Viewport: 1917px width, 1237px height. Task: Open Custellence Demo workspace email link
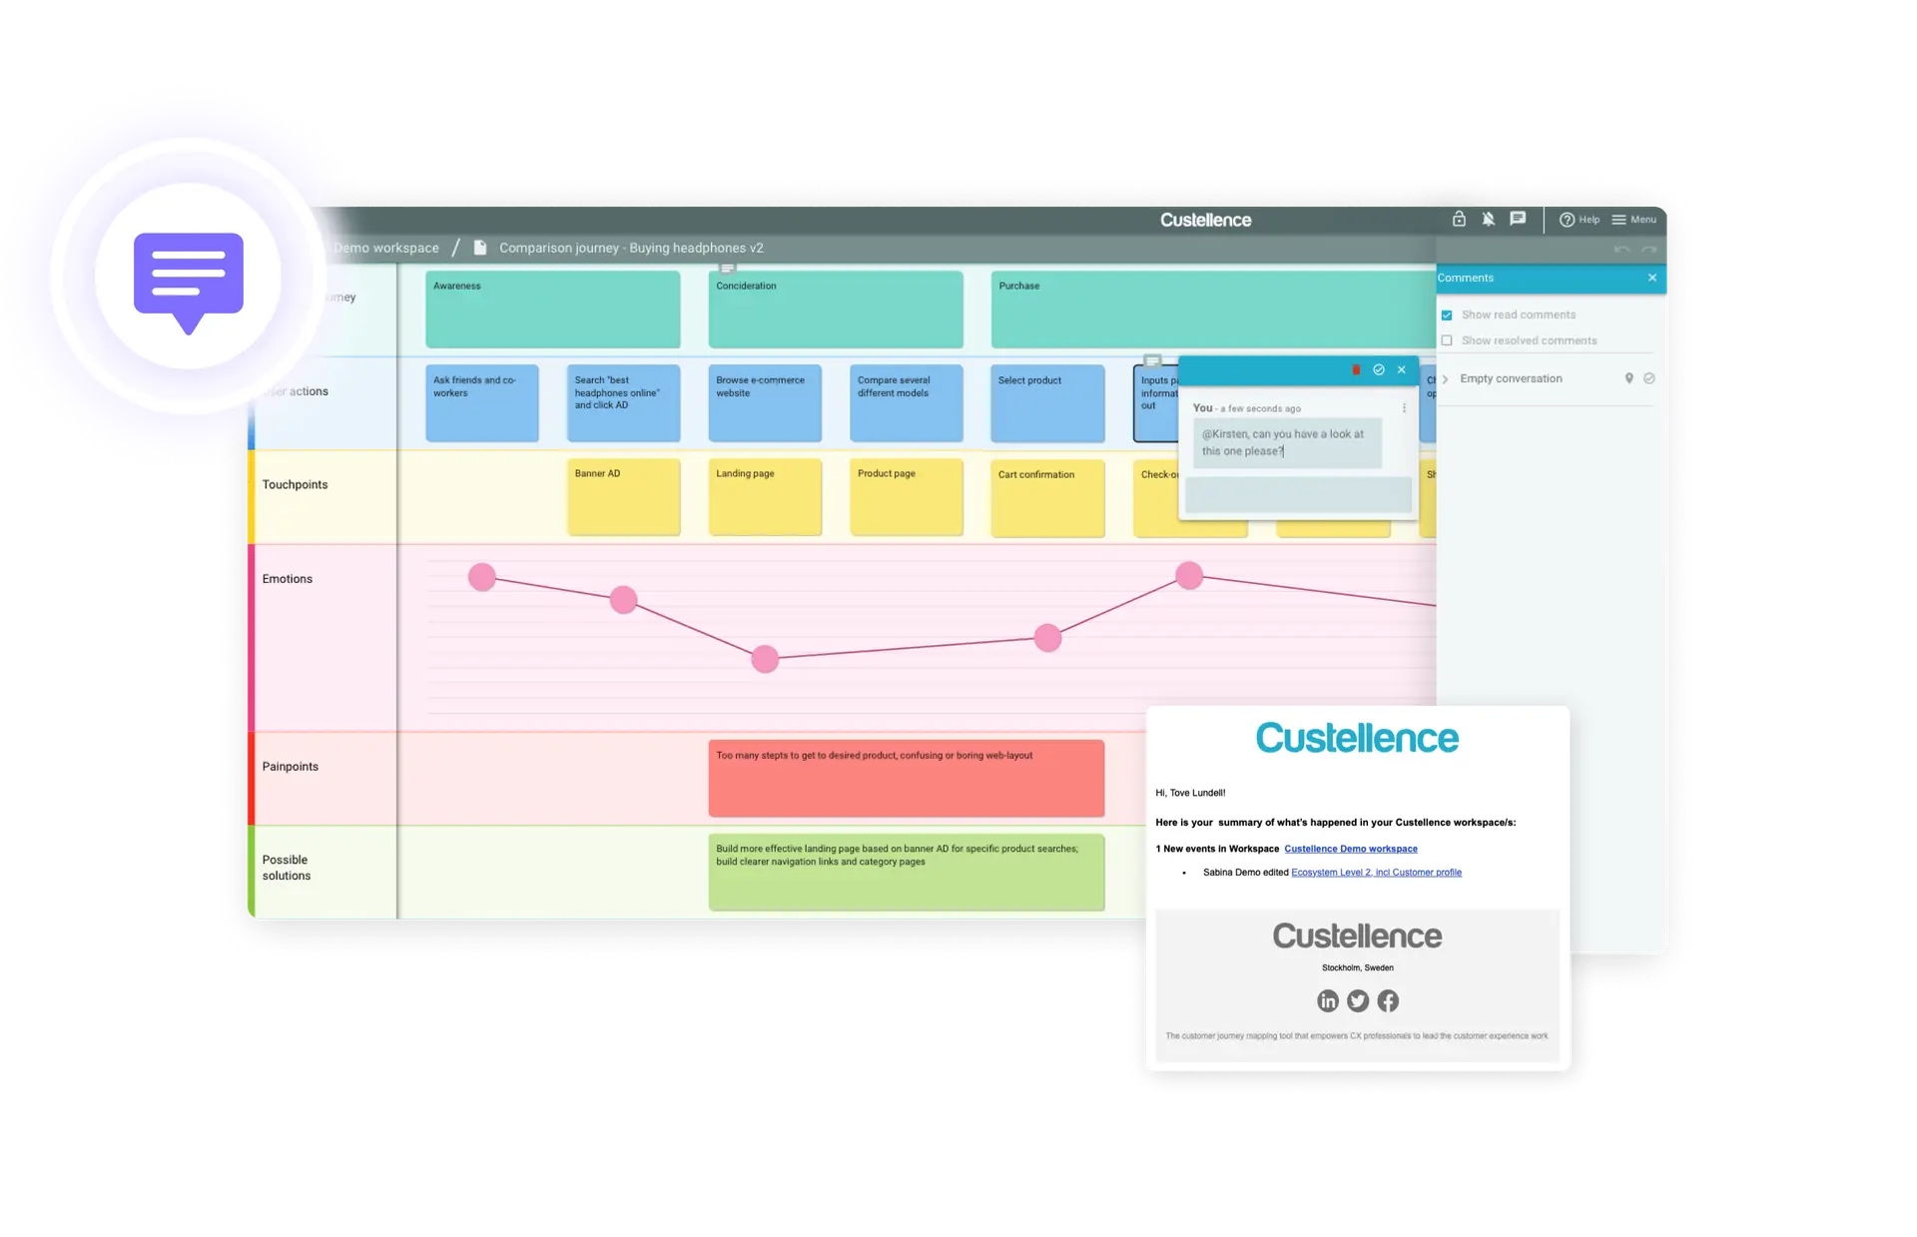point(1350,849)
